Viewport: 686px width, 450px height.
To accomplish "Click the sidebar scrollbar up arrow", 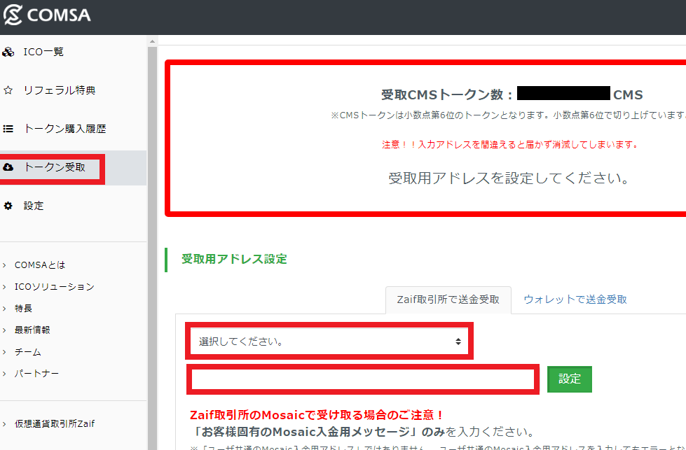I will (x=152, y=41).
